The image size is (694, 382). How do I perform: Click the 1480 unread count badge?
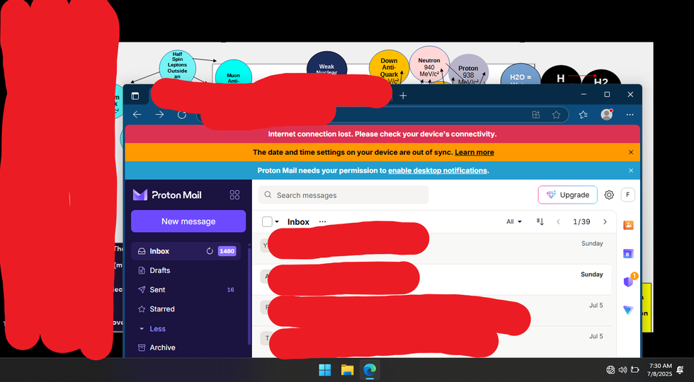[227, 251]
